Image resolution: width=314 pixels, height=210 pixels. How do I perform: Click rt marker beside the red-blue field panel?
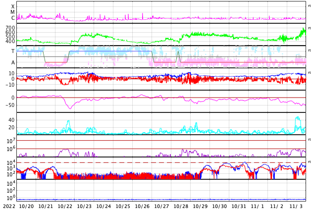tap(310, 73)
